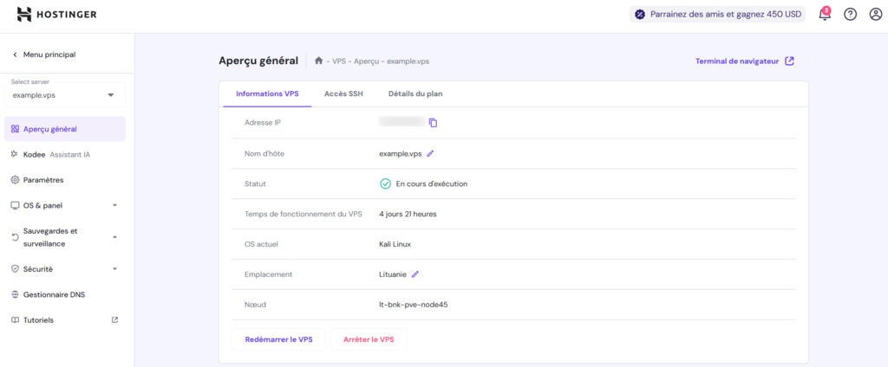Click the Kodee assistant icon

click(x=16, y=154)
